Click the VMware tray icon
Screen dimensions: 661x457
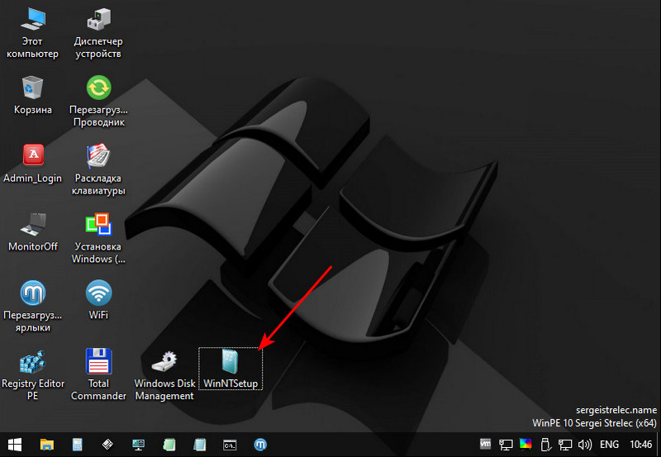[486, 444]
